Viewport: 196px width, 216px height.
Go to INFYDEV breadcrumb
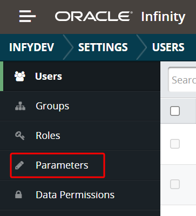pos(32,47)
